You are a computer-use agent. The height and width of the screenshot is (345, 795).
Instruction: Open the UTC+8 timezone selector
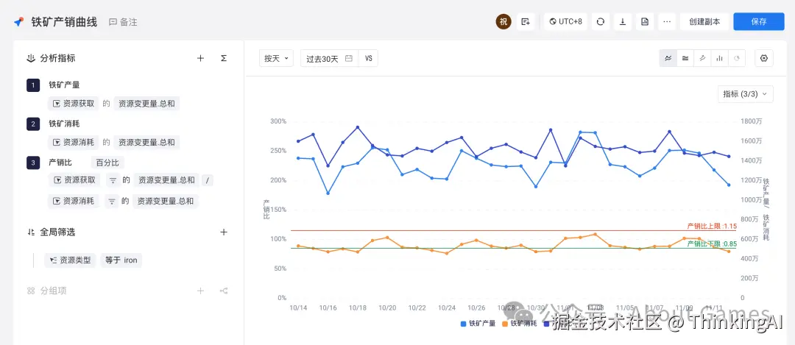(x=565, y=21)
